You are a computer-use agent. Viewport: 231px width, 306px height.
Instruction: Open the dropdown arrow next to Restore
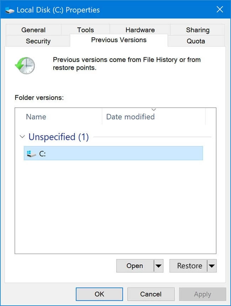[212, 265]
